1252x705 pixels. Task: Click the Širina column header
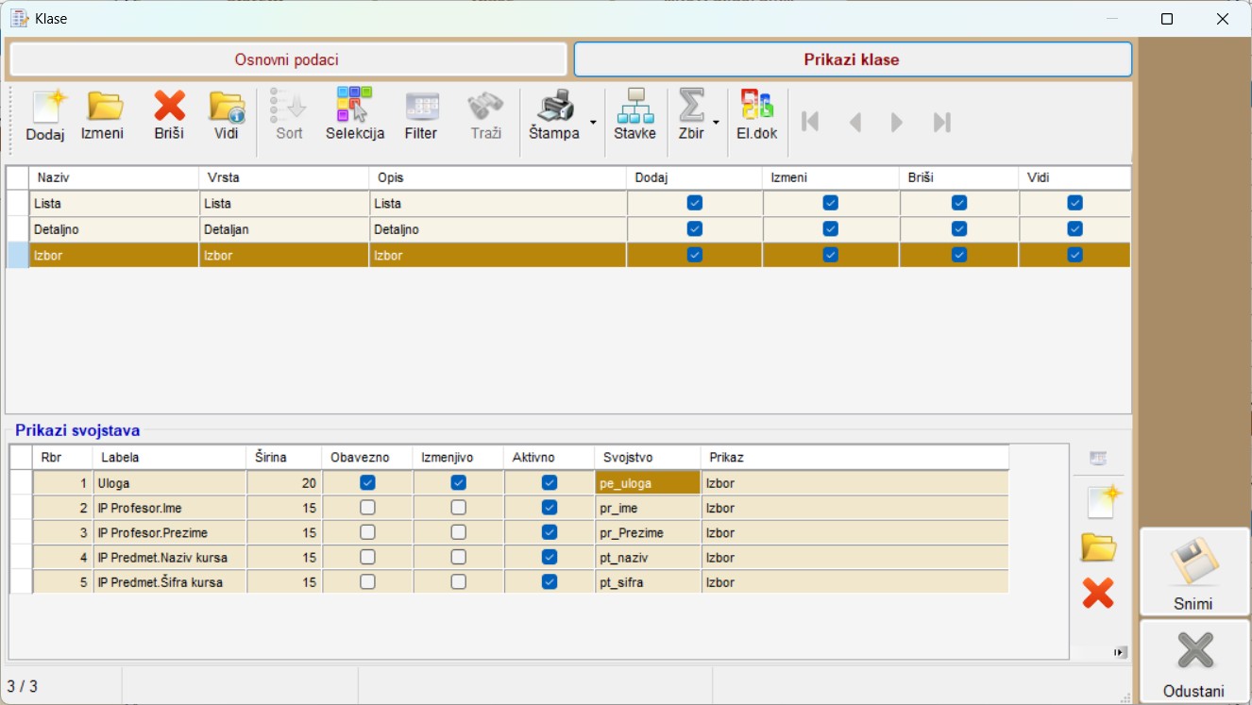click(x=284, y=458)
